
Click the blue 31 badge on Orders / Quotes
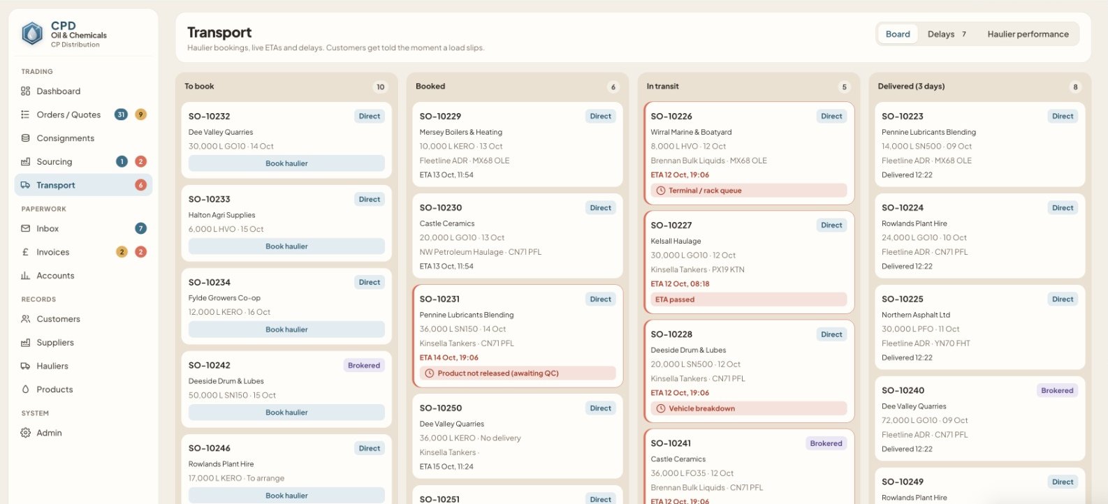[121, 114]
